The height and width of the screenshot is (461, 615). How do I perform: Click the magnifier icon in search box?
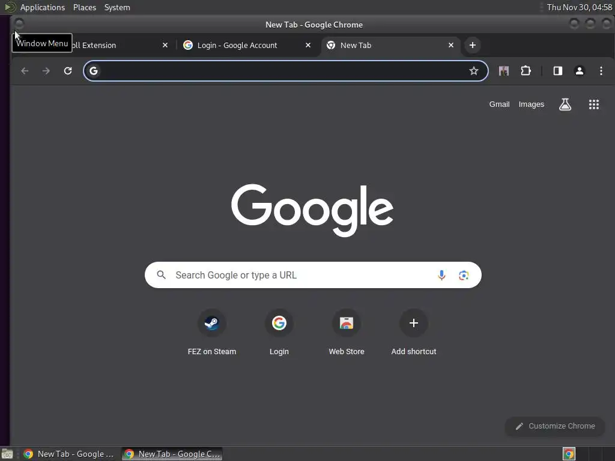pos(161,275)
